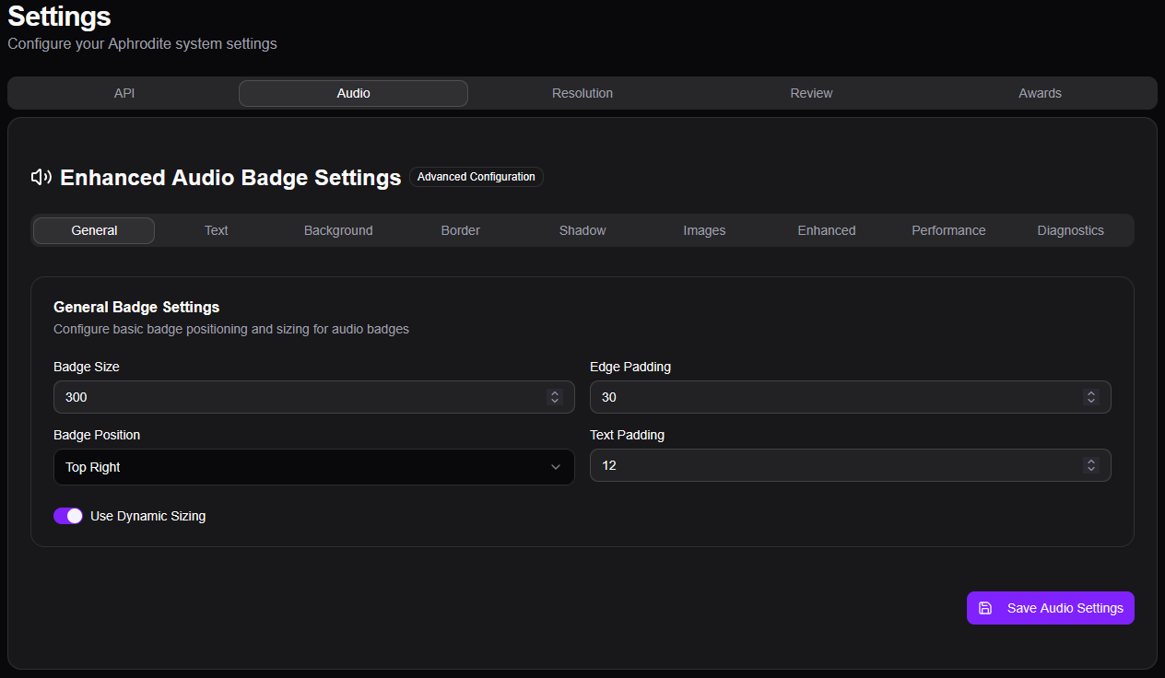This screenshot has height=678, width=1165.
Task: Click the Badge Position label
Action: 97,435
